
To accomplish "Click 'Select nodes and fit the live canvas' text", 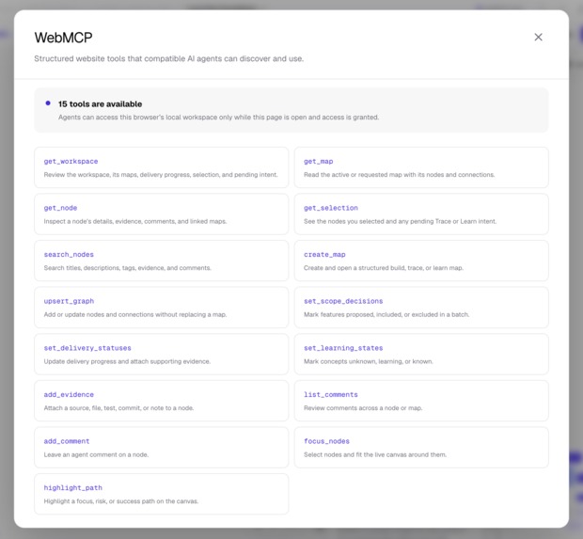I will pyautogui.click(x=375, y=454).
